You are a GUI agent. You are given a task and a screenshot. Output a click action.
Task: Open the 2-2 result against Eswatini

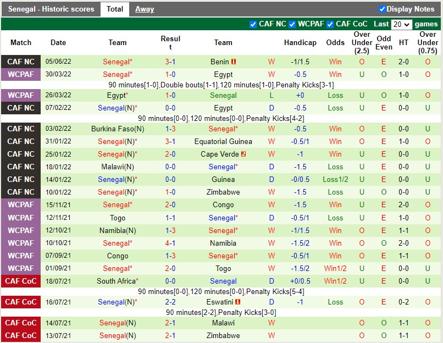[170, 302]
